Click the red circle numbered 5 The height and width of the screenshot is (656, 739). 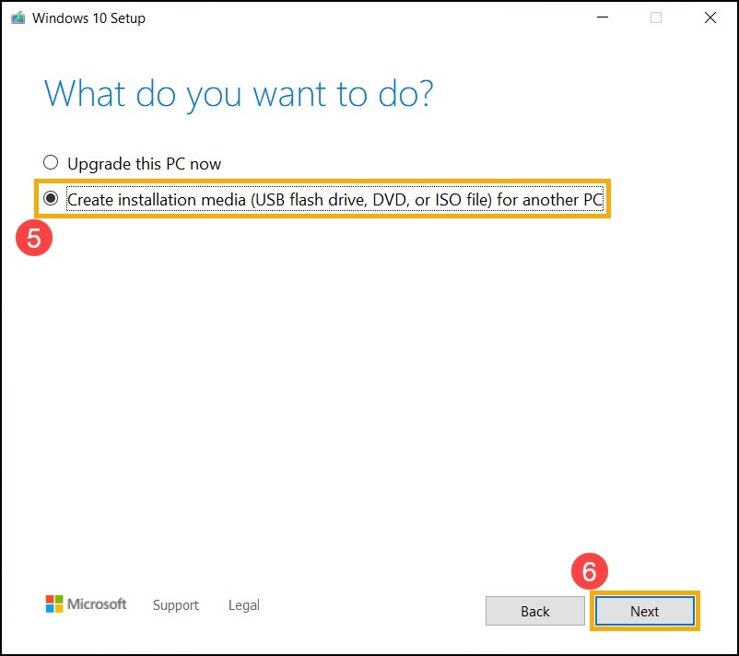[34, 238]
